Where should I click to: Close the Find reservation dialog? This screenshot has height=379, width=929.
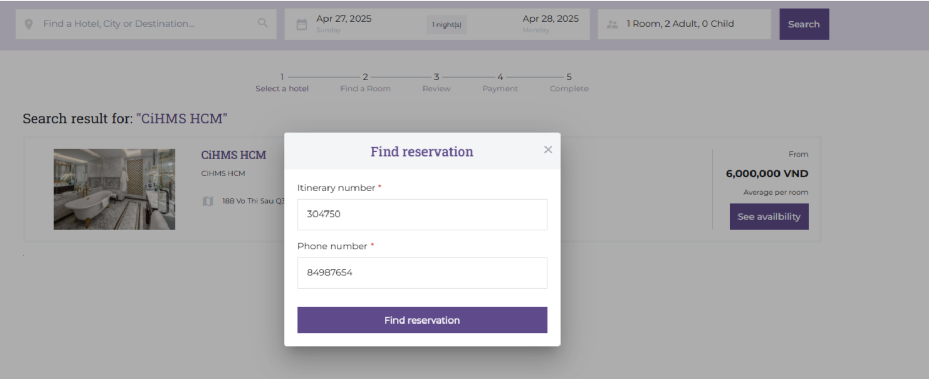tap(548, 150)
